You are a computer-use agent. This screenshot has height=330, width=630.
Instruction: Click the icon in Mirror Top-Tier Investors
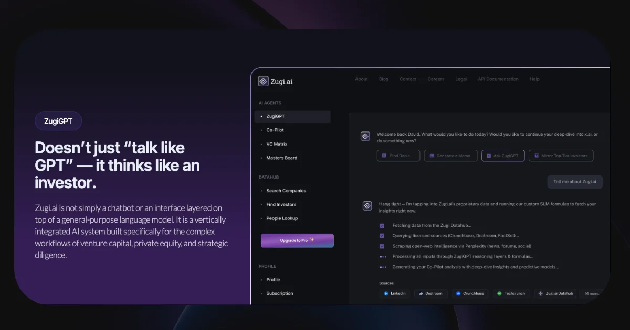[537, 156]
